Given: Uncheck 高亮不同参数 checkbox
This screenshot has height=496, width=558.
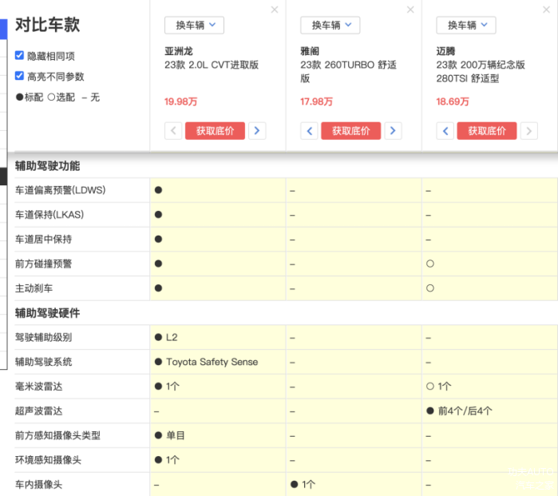Looking at the screenshot, I should 20,76.
